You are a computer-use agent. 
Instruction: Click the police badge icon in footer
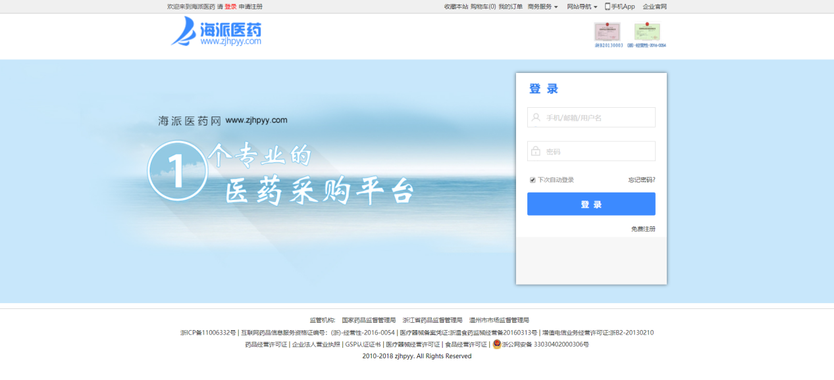(497, 344)
